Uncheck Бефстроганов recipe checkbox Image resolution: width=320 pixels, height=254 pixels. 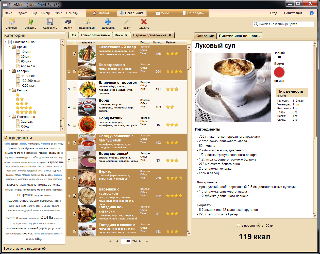click(x=75, y=71)
